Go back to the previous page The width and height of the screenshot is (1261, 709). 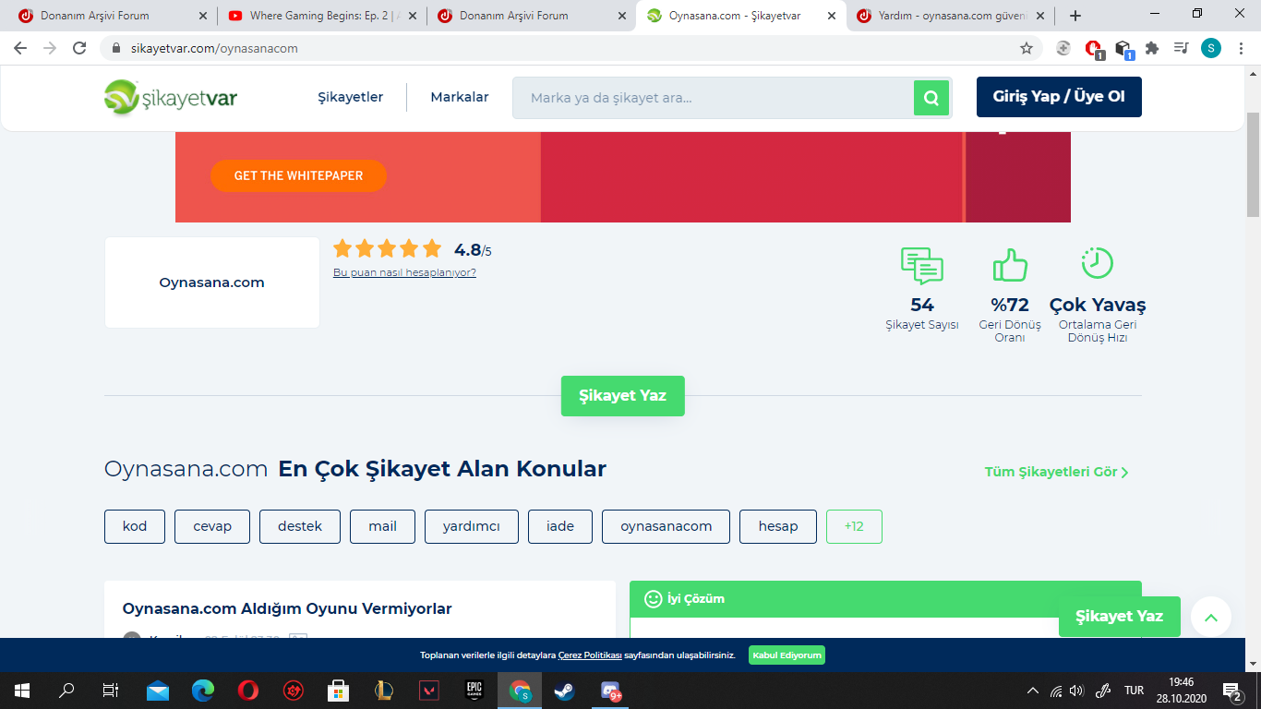pyautogui.click(x=20, y=48)
